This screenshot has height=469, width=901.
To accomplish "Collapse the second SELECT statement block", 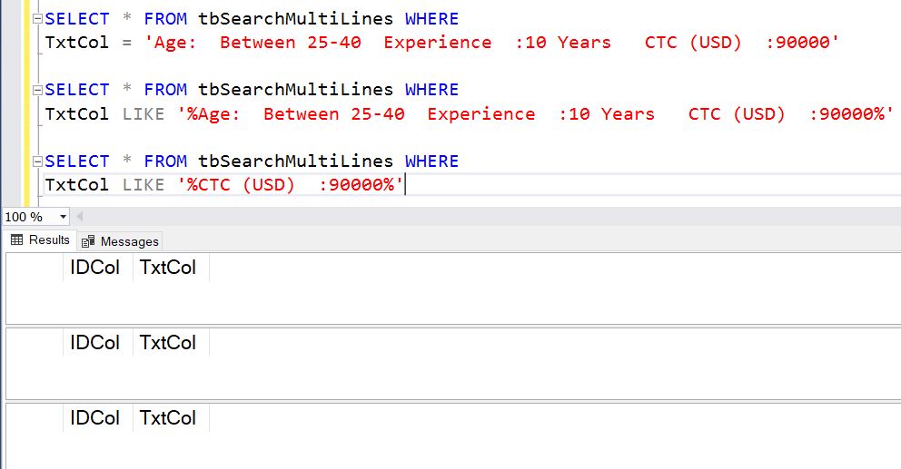I will coord(38,90).
